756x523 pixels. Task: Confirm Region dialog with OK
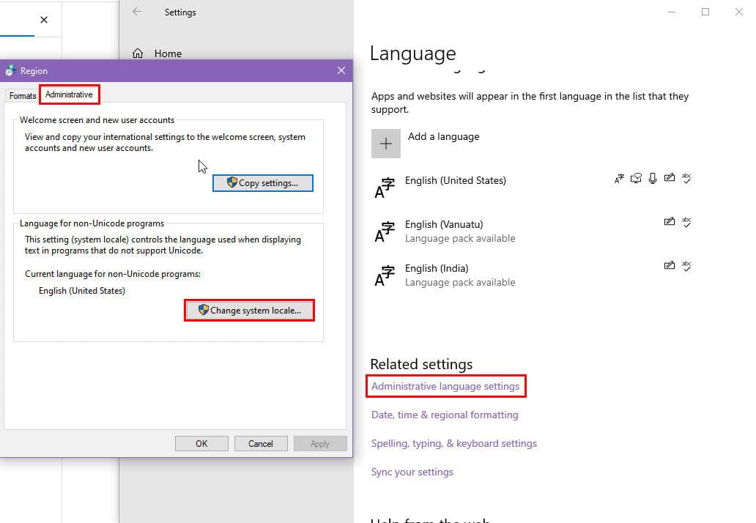201,443
